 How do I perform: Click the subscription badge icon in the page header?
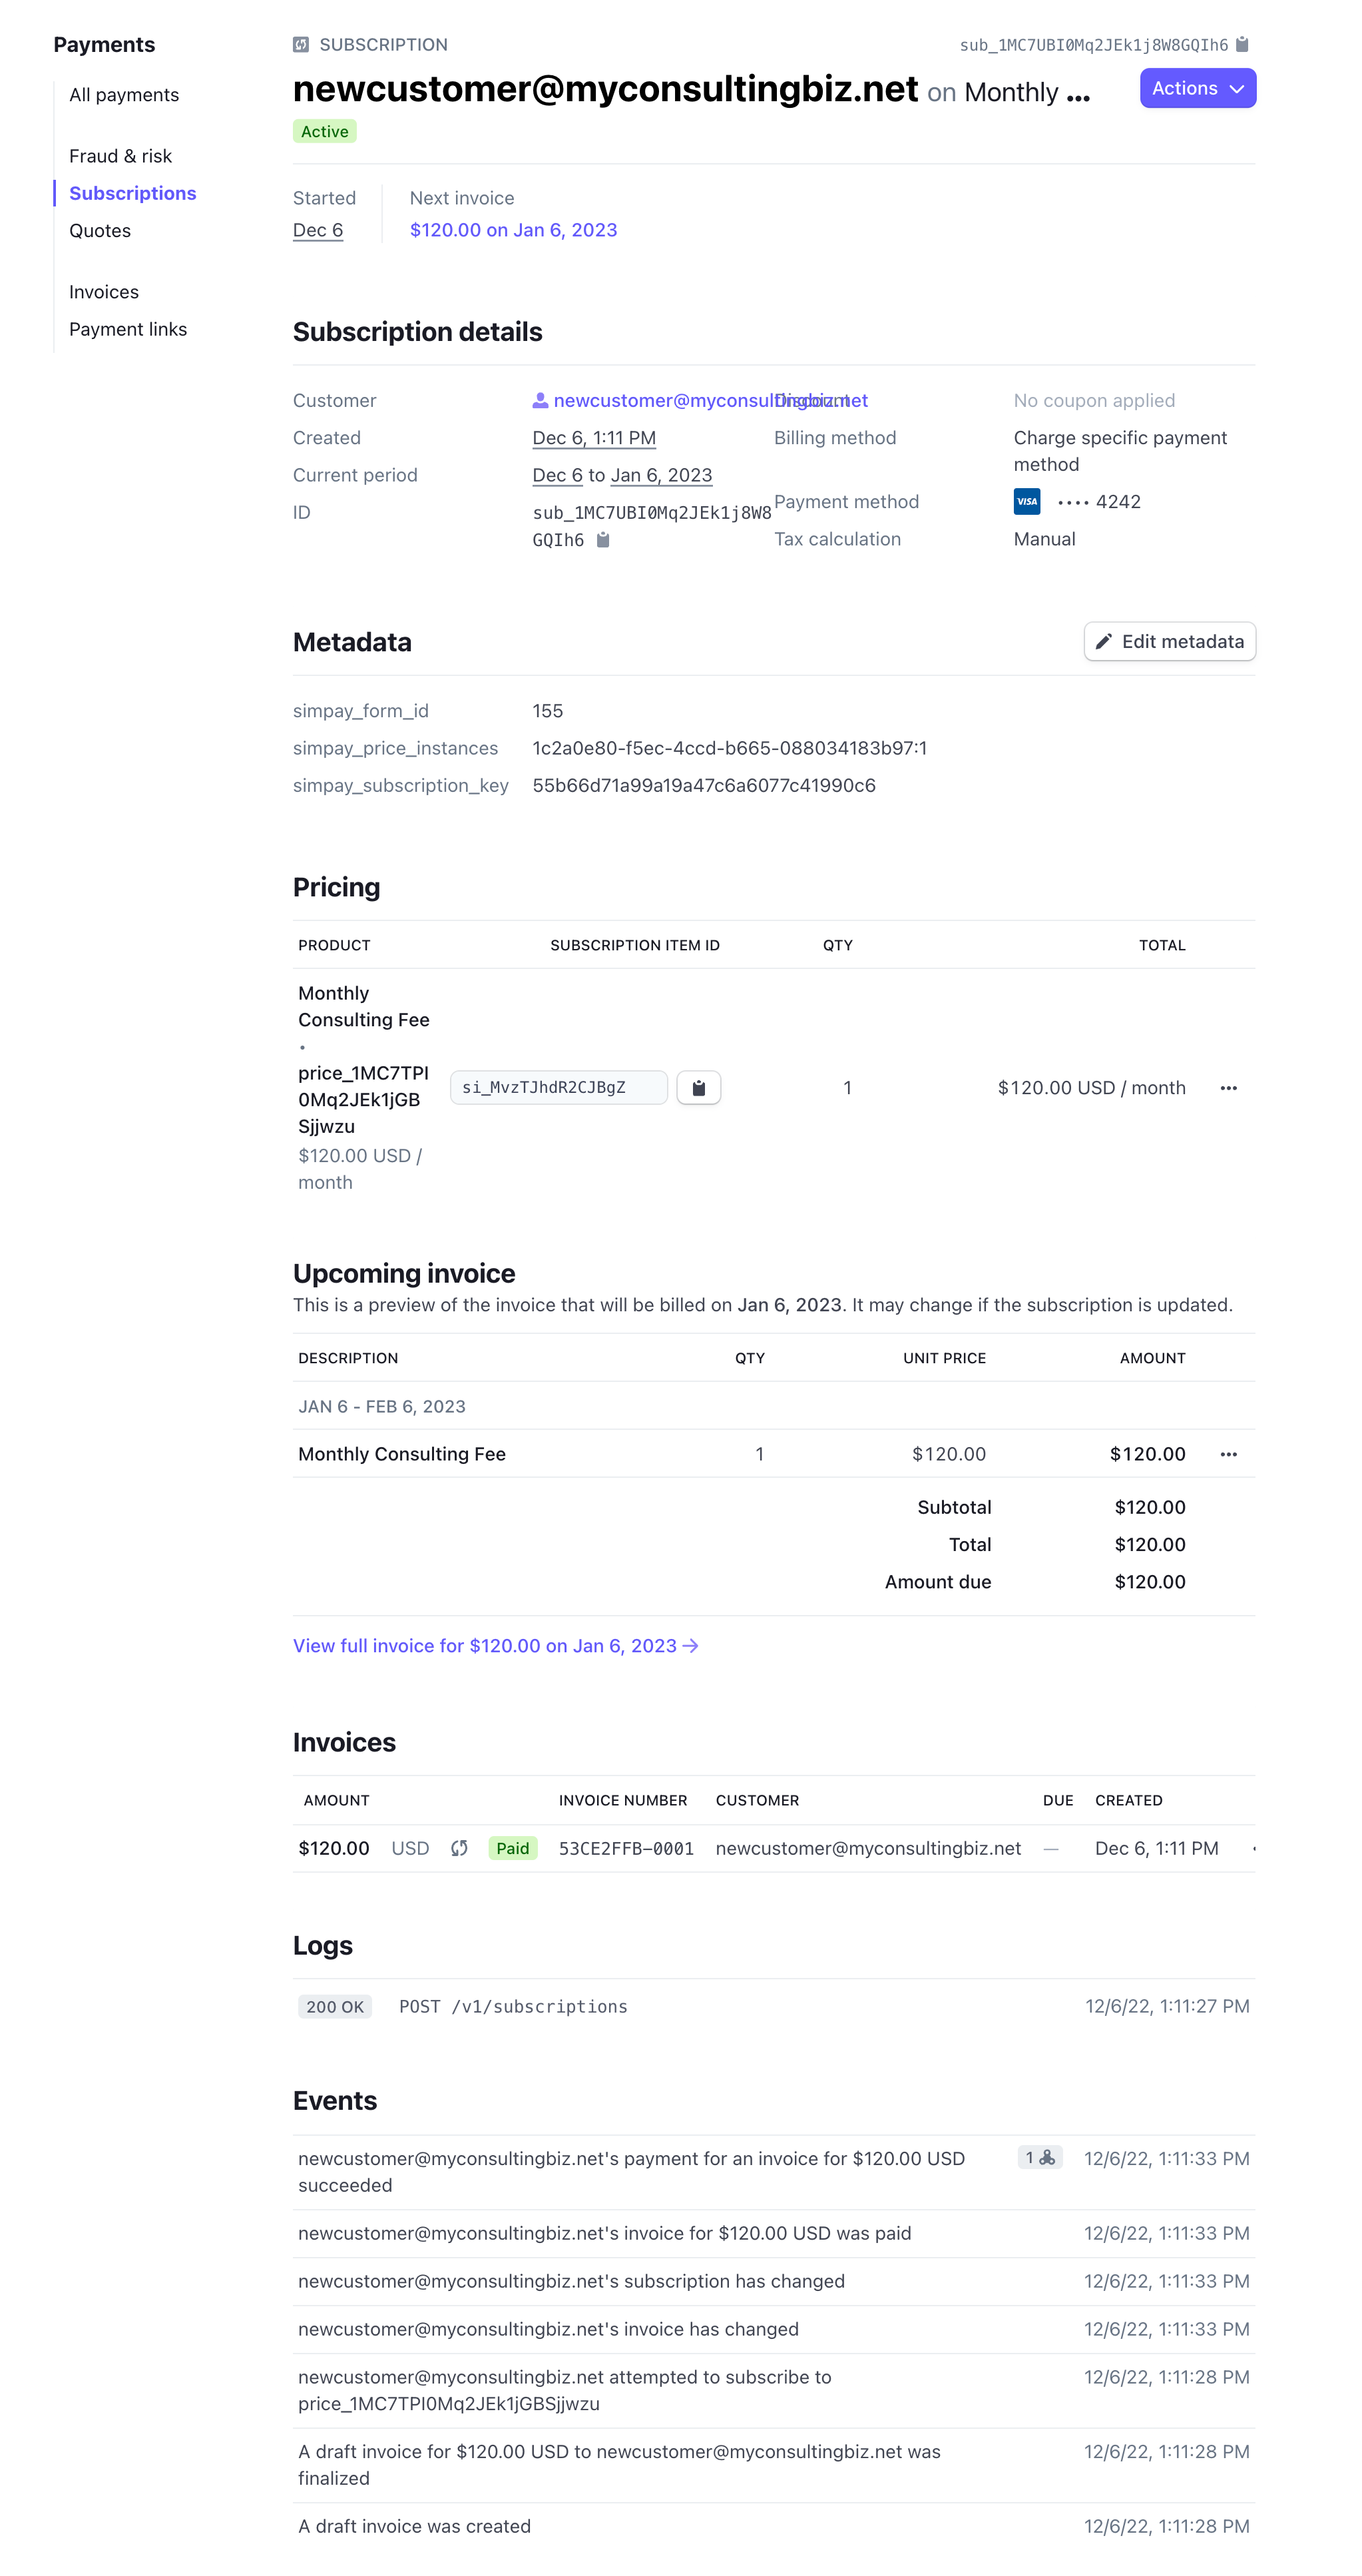tap(300, 44)
